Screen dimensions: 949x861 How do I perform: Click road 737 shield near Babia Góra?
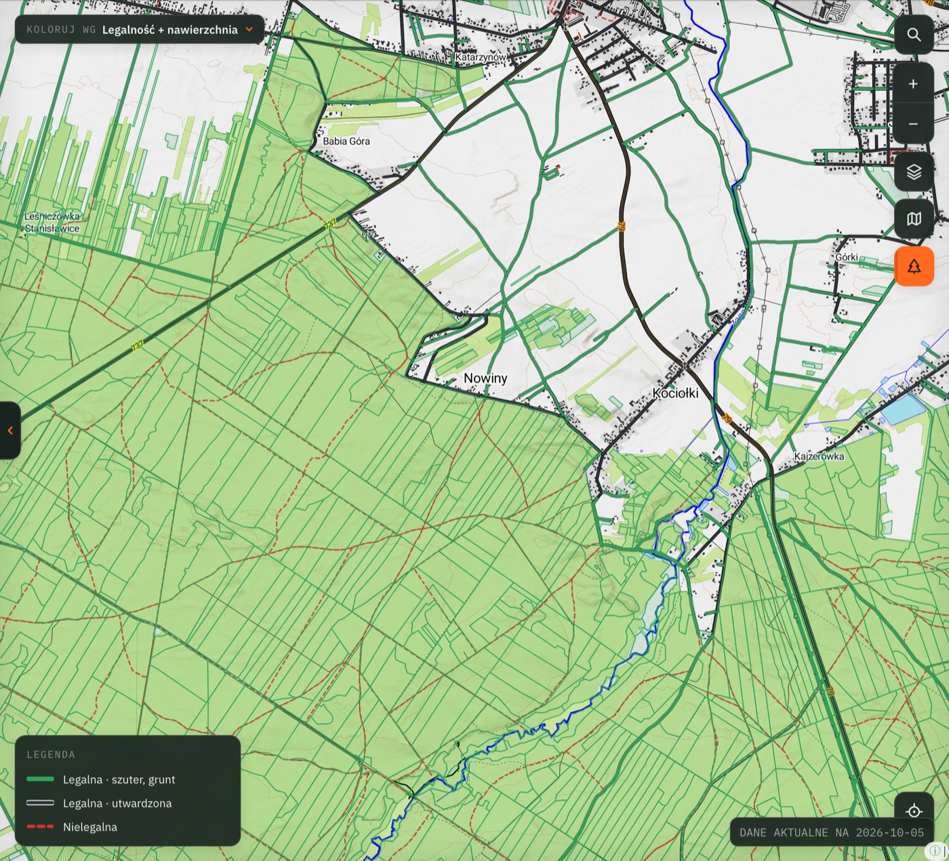(x=330, y=223)
